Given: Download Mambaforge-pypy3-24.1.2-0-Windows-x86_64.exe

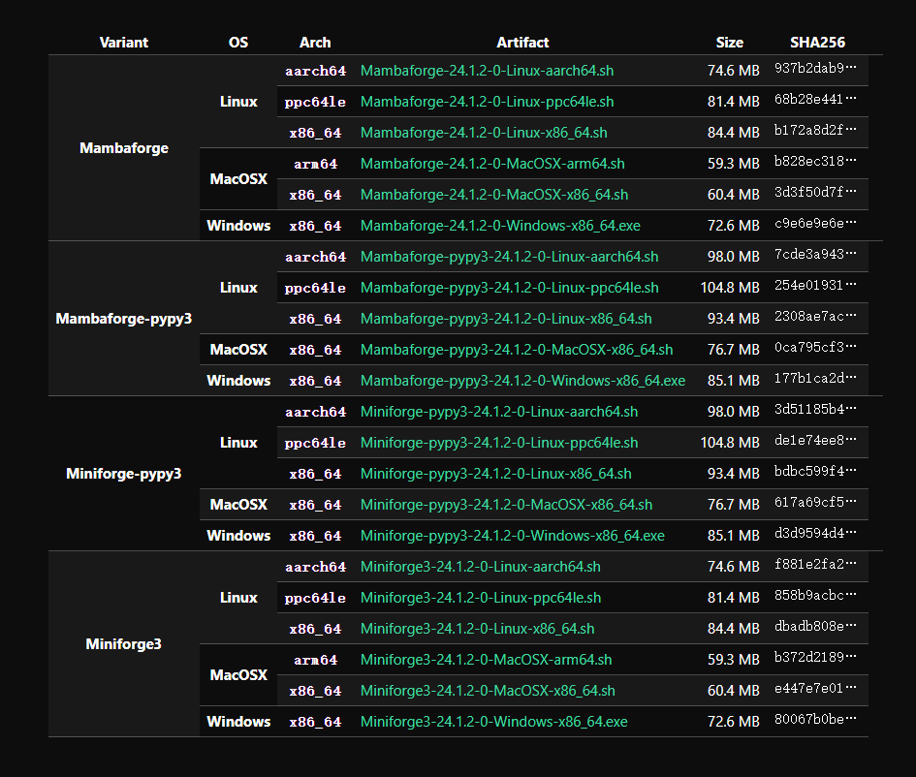Looking at the screenshot, I should click(x=522, y=381).
